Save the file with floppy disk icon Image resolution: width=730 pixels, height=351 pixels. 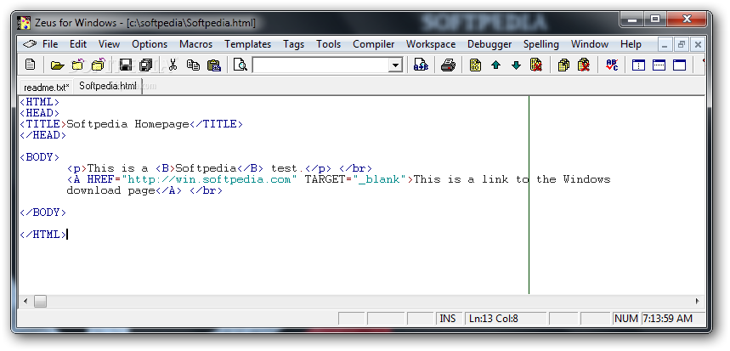tap(126, 65)
